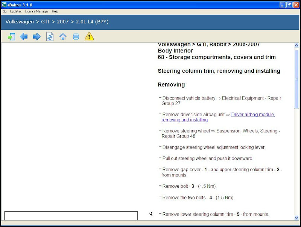Click the 'Removing' heading

[171, 84]
